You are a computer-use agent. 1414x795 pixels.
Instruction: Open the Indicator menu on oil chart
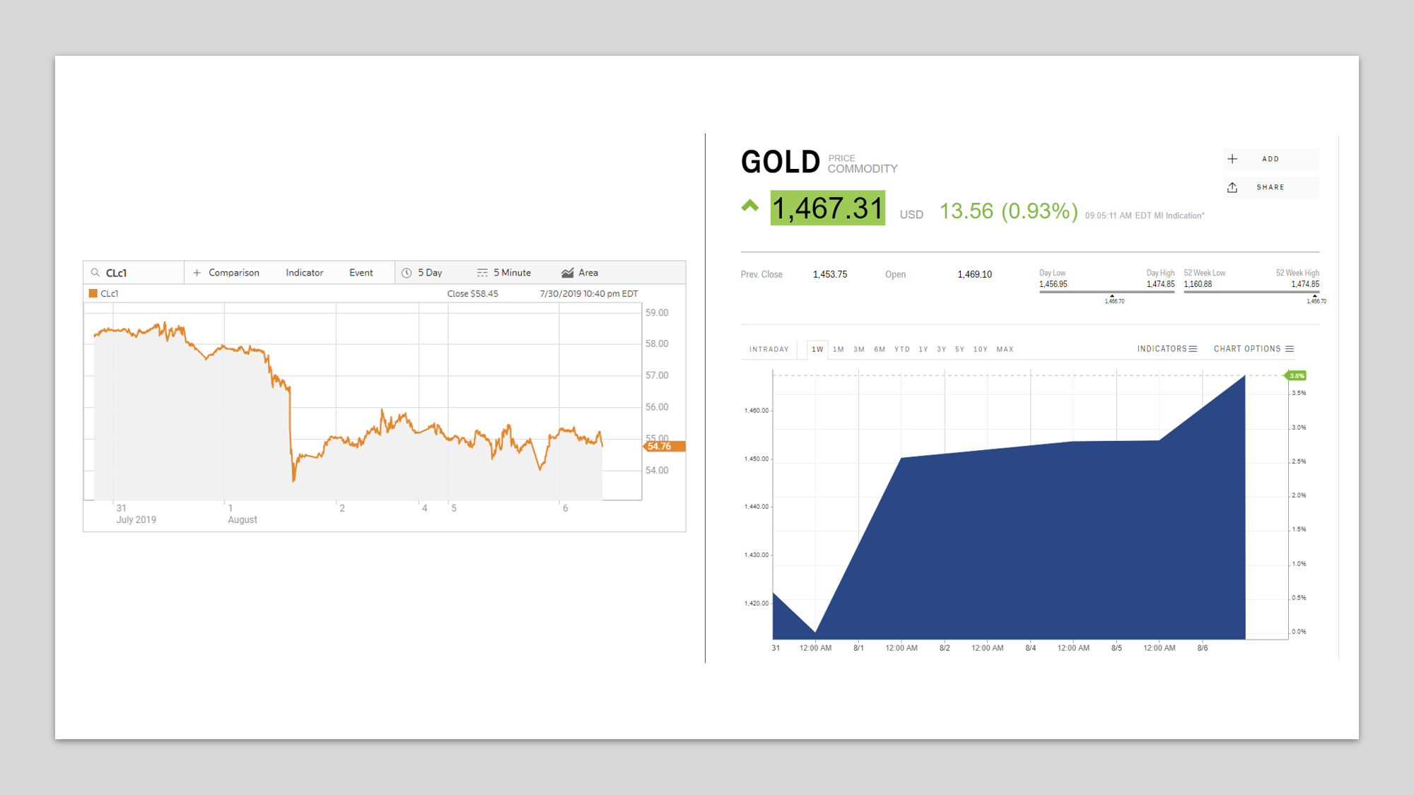(304, 273)
